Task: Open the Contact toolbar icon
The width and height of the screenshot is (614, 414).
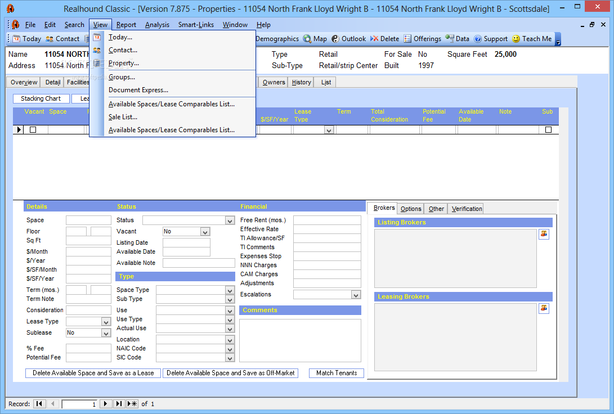Action: tap(50, 39)
